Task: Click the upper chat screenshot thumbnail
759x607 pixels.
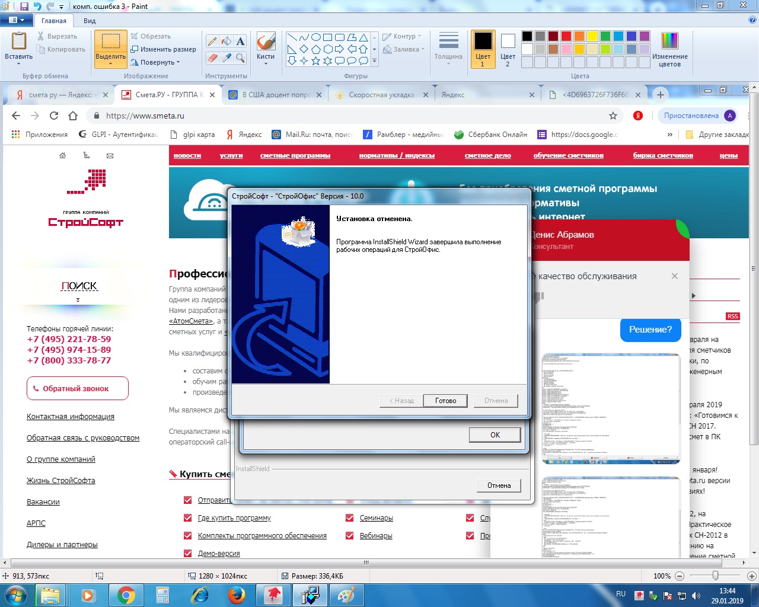Action: pyautogui.click(x=611, y=408)
